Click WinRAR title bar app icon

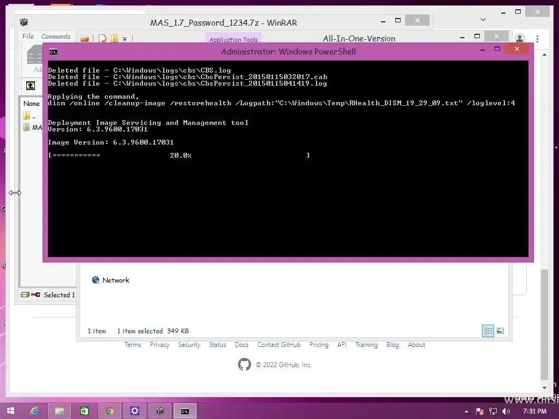click(x=24, y=22)
